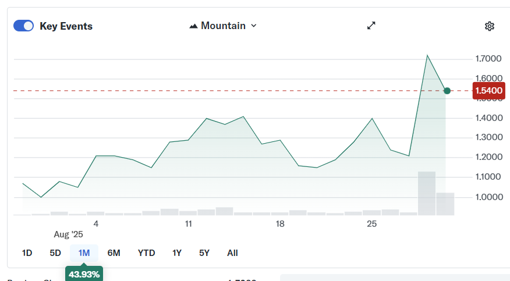510x281 pixels.
Task: Click the chart peak near 1.7000
Action: pyautogui.click(x=427, y=56)
